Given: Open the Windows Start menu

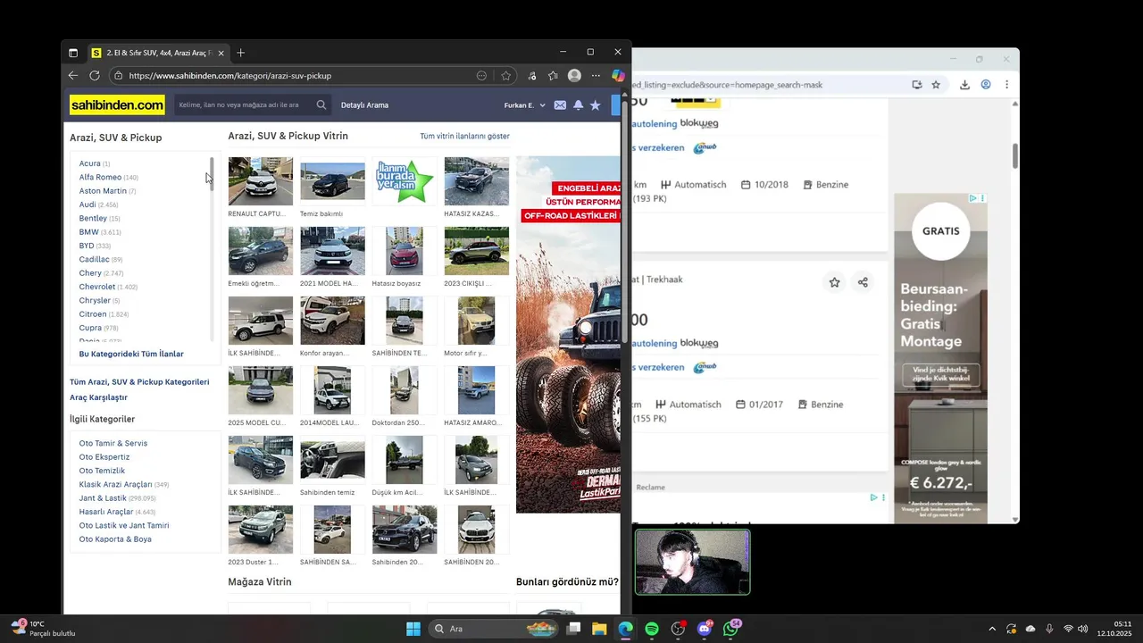Looking at the screenshot, I should pos(413,629).
